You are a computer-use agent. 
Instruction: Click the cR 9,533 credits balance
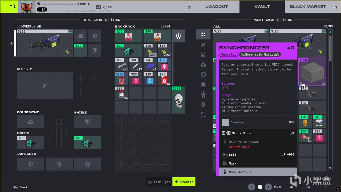(104, 7)
